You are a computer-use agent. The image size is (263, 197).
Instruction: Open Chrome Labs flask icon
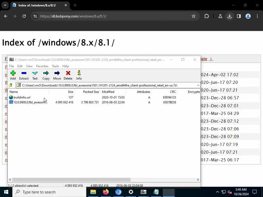click(x=220, y=16)
